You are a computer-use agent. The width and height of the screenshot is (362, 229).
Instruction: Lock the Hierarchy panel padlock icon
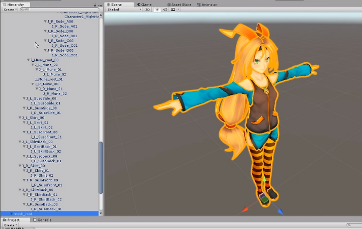(95, 5)
